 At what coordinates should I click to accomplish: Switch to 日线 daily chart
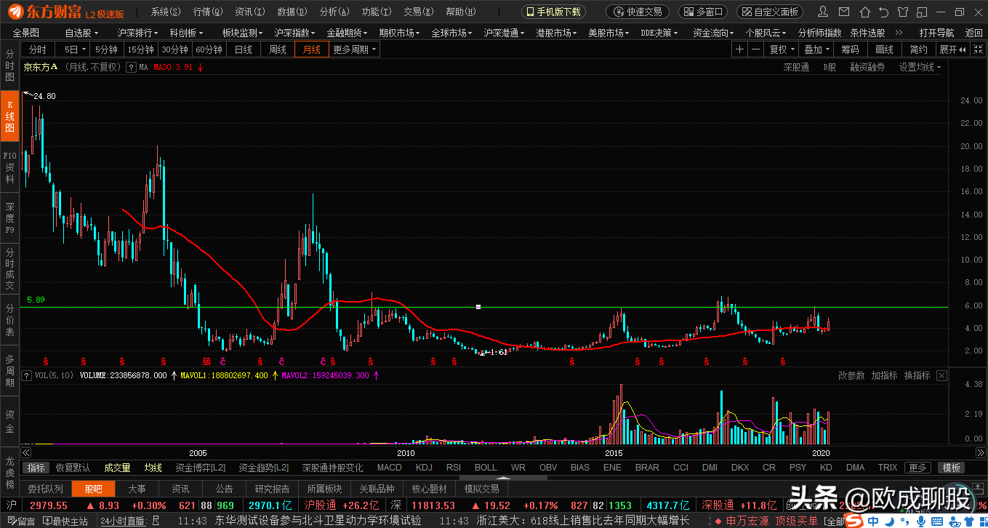click(x=243, y=49)
